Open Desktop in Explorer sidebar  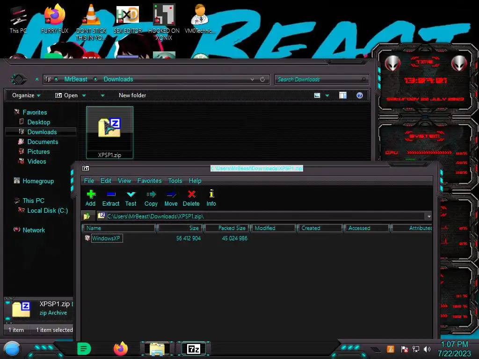pos(38,122)
